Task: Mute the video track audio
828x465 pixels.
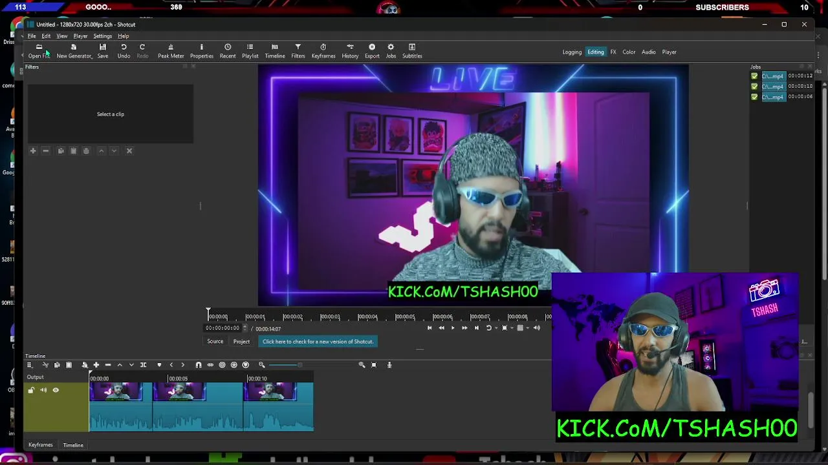Action: tap(43, 390)
